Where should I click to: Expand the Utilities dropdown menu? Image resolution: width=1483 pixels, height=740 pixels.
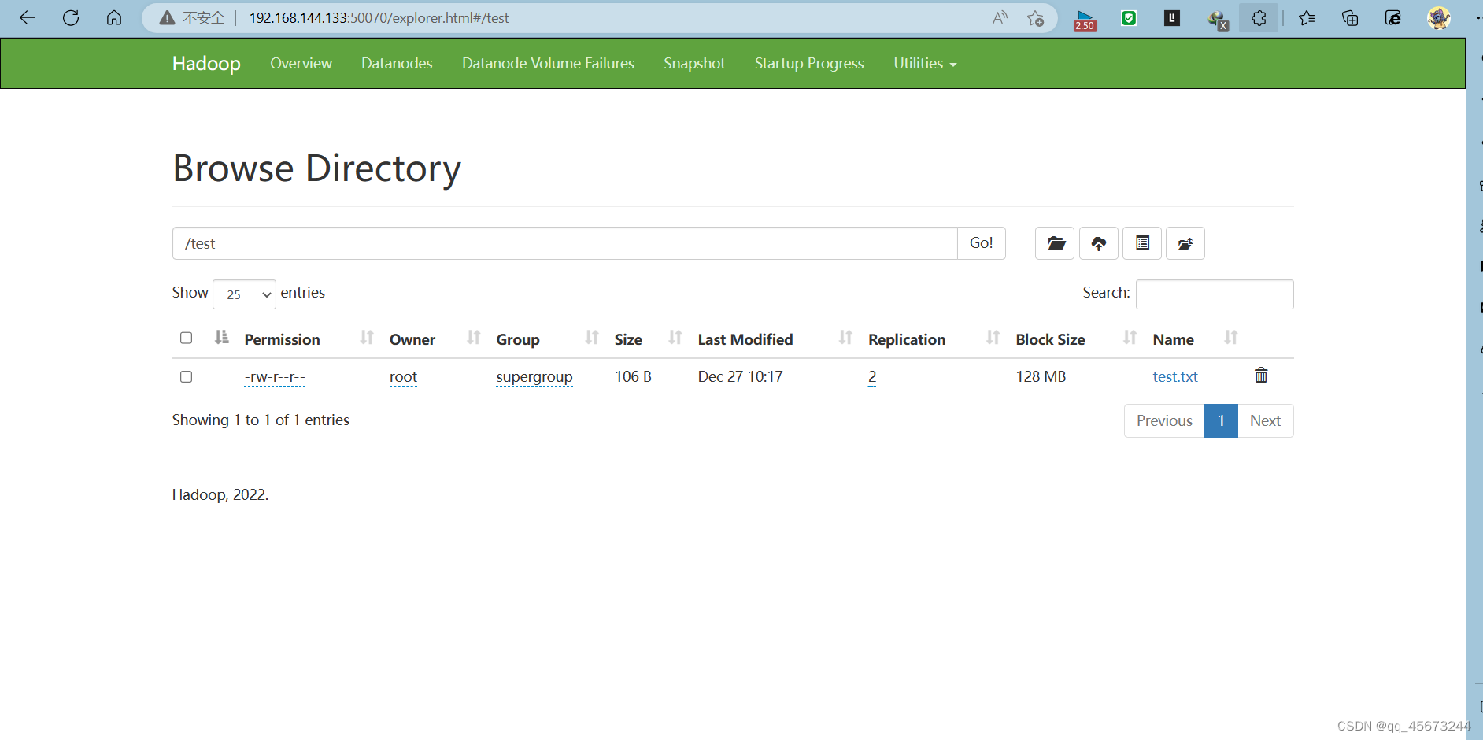[925, 63]
